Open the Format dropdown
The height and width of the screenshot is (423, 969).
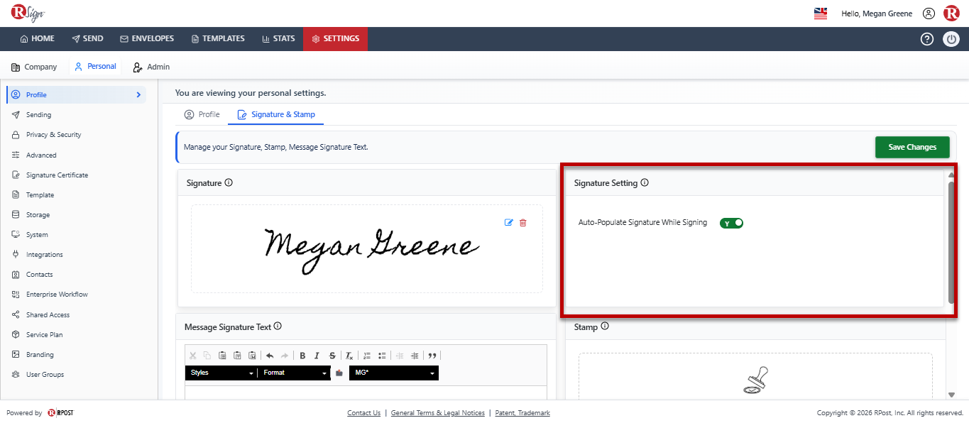coord(294,373)
